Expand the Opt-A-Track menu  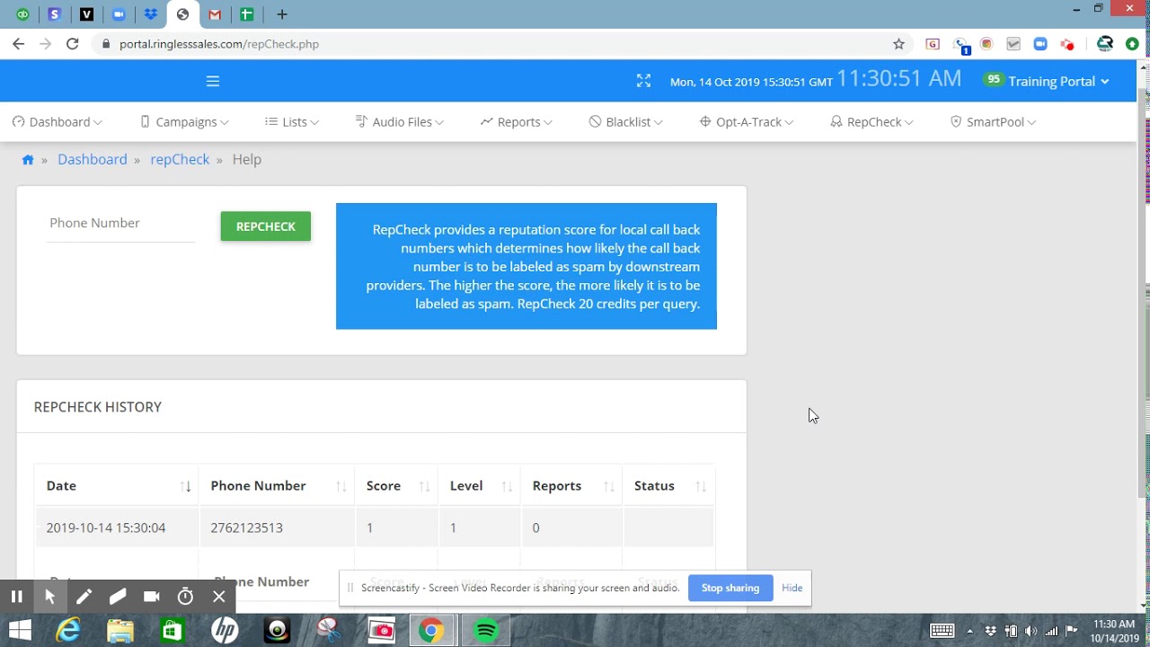747,122
